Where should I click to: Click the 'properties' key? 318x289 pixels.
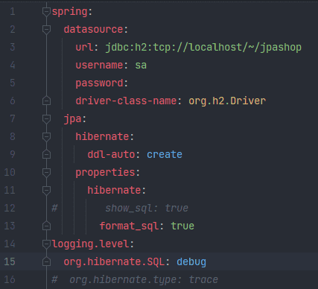coord(105,173)
